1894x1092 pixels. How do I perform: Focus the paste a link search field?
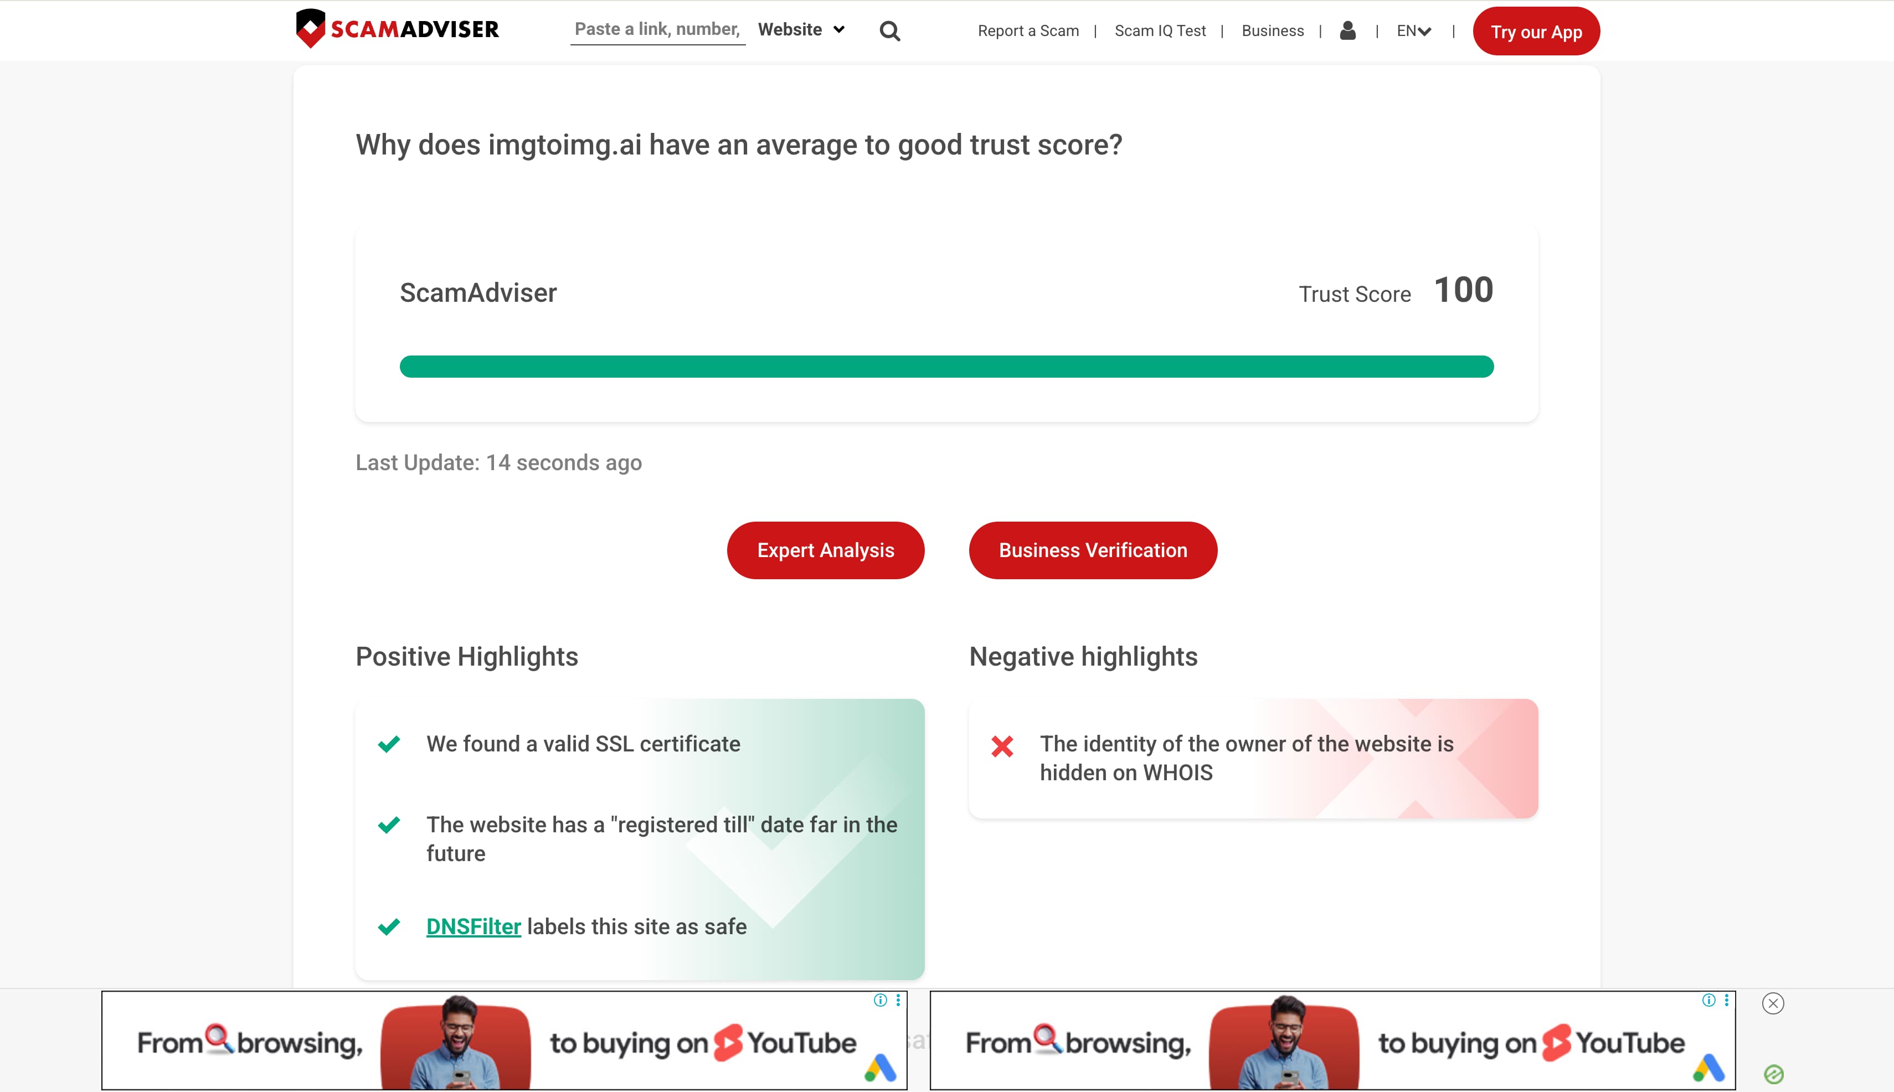658,29
